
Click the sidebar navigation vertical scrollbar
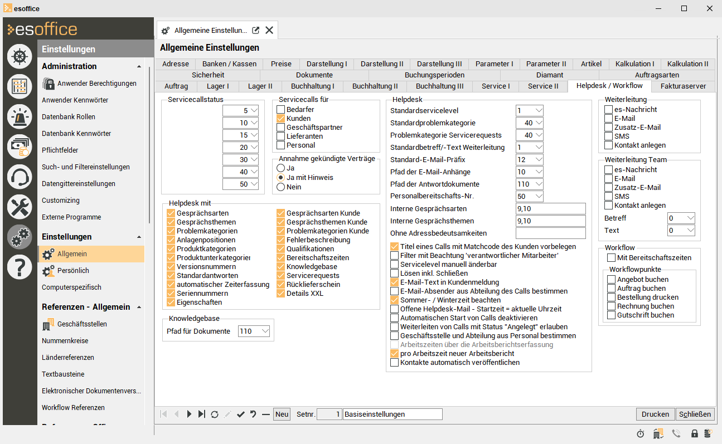click(x=149, y=145)
